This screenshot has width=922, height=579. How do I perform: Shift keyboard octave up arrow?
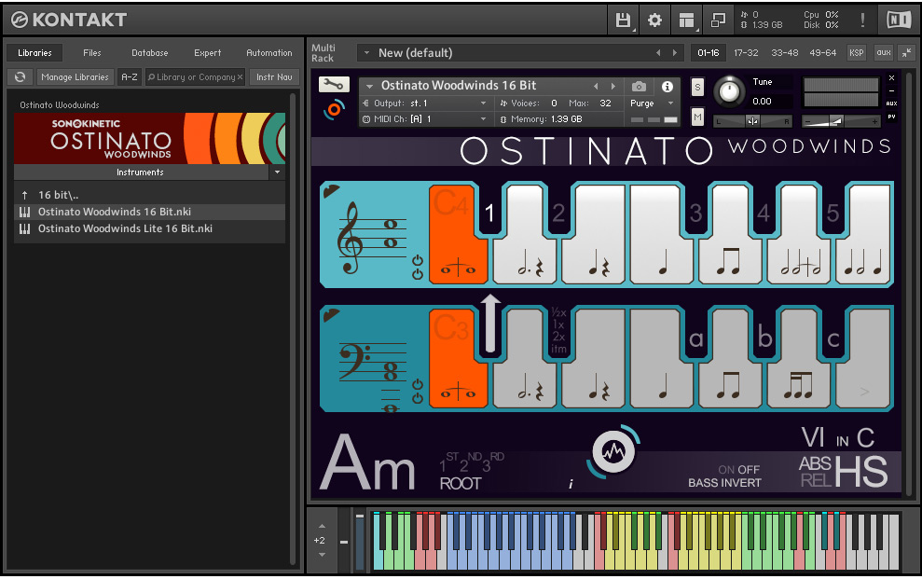coord(322,526)
